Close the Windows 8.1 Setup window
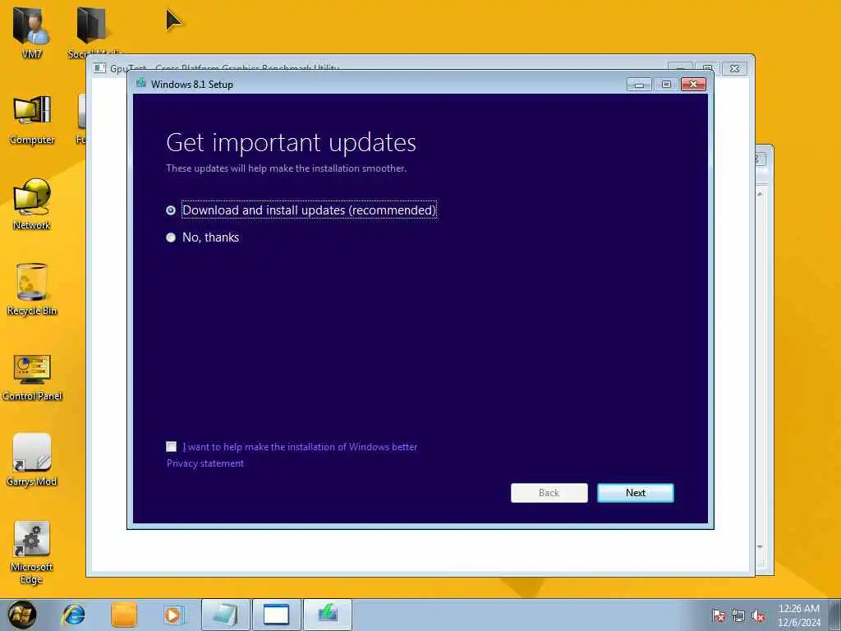 [693, 85]
